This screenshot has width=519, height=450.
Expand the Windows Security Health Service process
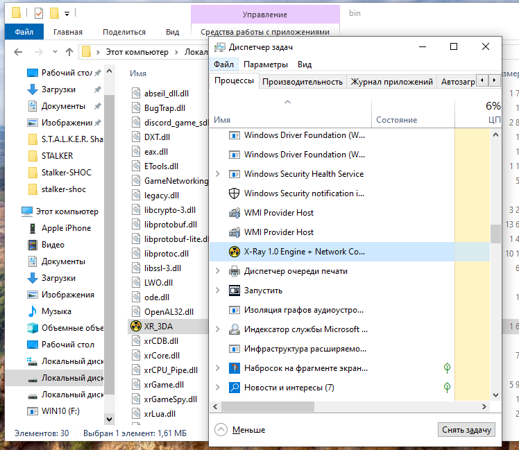(x=218, y=174)
